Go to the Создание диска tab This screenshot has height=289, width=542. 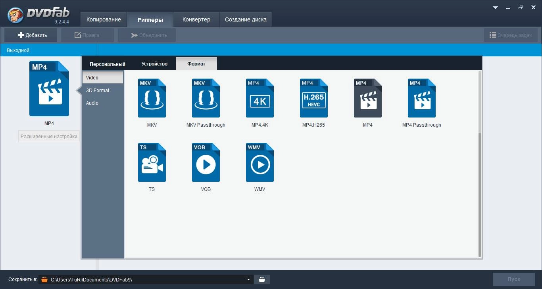246,19
